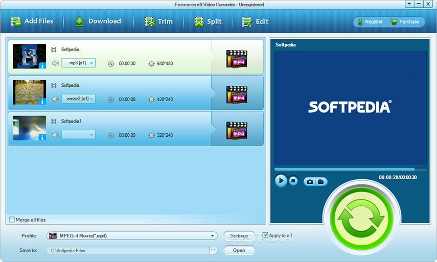Click the Softpedia1 file name
This screenshot has width=437, height=262.
pos(72,122)
